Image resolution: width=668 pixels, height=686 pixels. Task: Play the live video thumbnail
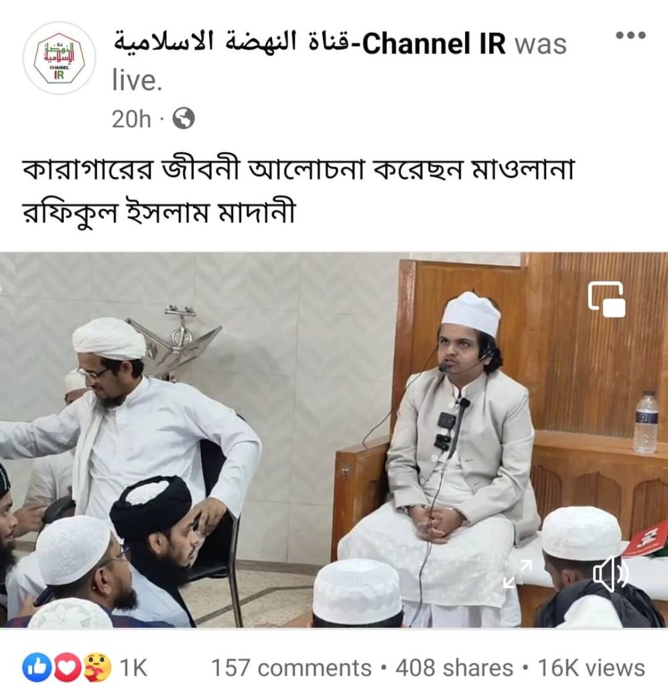[x=334, y=439]
